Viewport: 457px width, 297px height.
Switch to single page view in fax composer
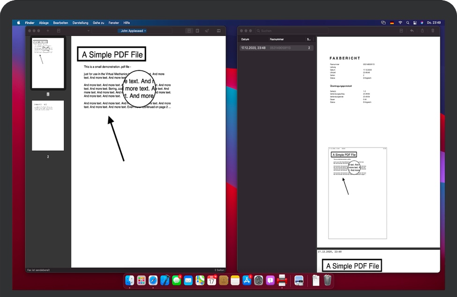189,30
